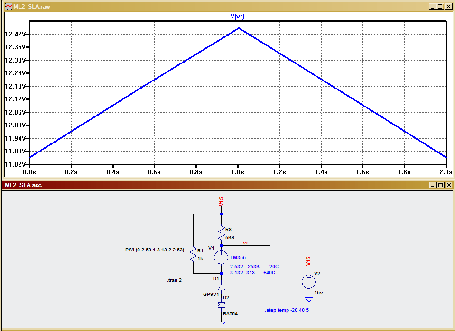The height and width of the screenshot is (331, 455).
Task: Minimize the ML2_SLA.raw plot window
Action: tap(432, 6)
